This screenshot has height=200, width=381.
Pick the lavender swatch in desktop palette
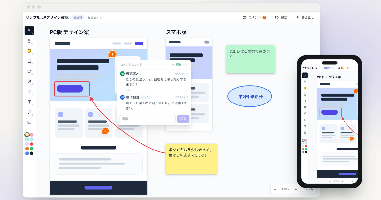(27, 144)
